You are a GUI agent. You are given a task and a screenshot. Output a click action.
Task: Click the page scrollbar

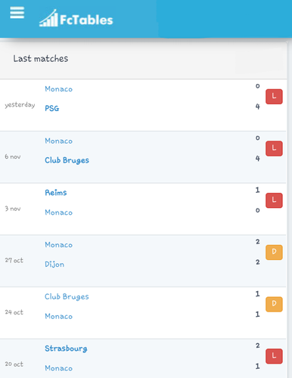coord(290,209)
